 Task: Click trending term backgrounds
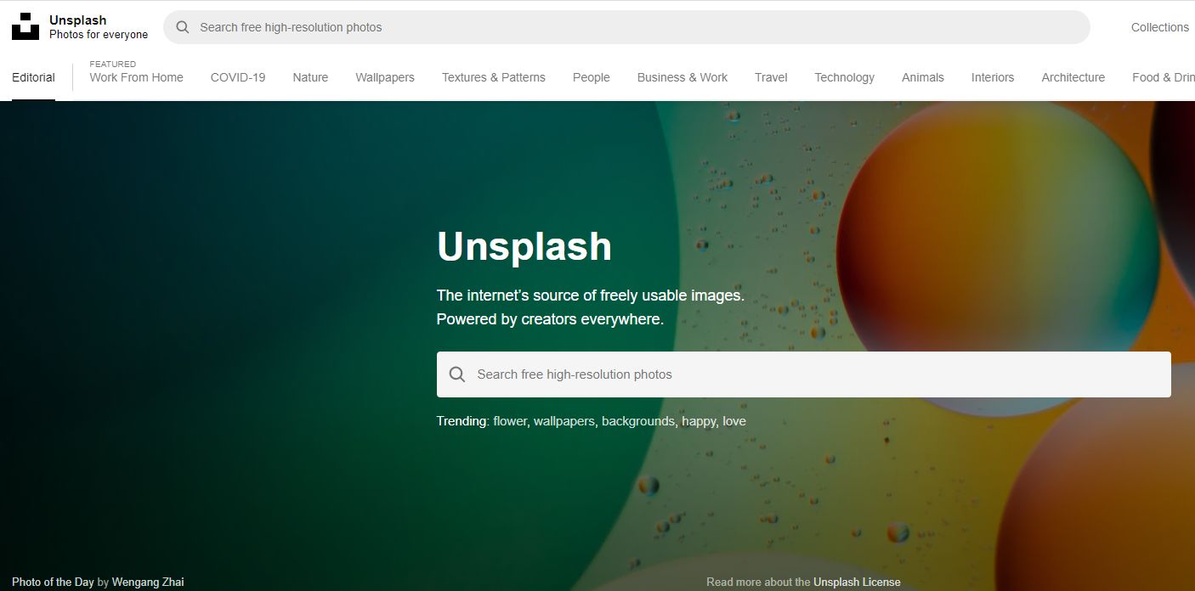pos(639,421)
